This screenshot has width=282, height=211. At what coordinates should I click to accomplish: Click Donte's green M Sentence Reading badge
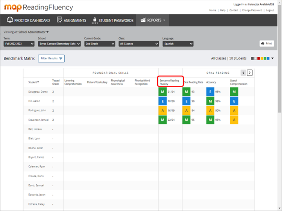[x=163, y=91]
